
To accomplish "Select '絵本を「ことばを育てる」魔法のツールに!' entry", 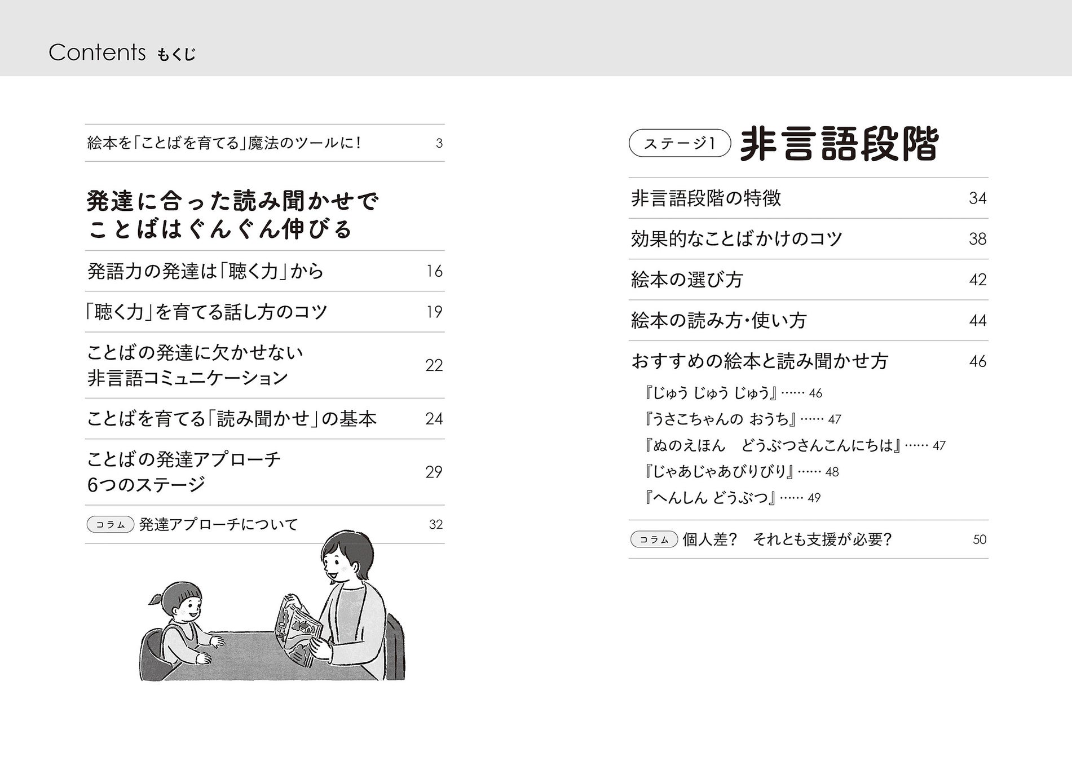I will [x=224, y=143].
